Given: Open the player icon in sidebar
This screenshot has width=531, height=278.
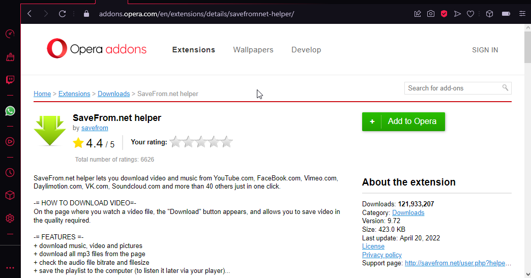Looking at the screenshot, I should coord(10,141).
